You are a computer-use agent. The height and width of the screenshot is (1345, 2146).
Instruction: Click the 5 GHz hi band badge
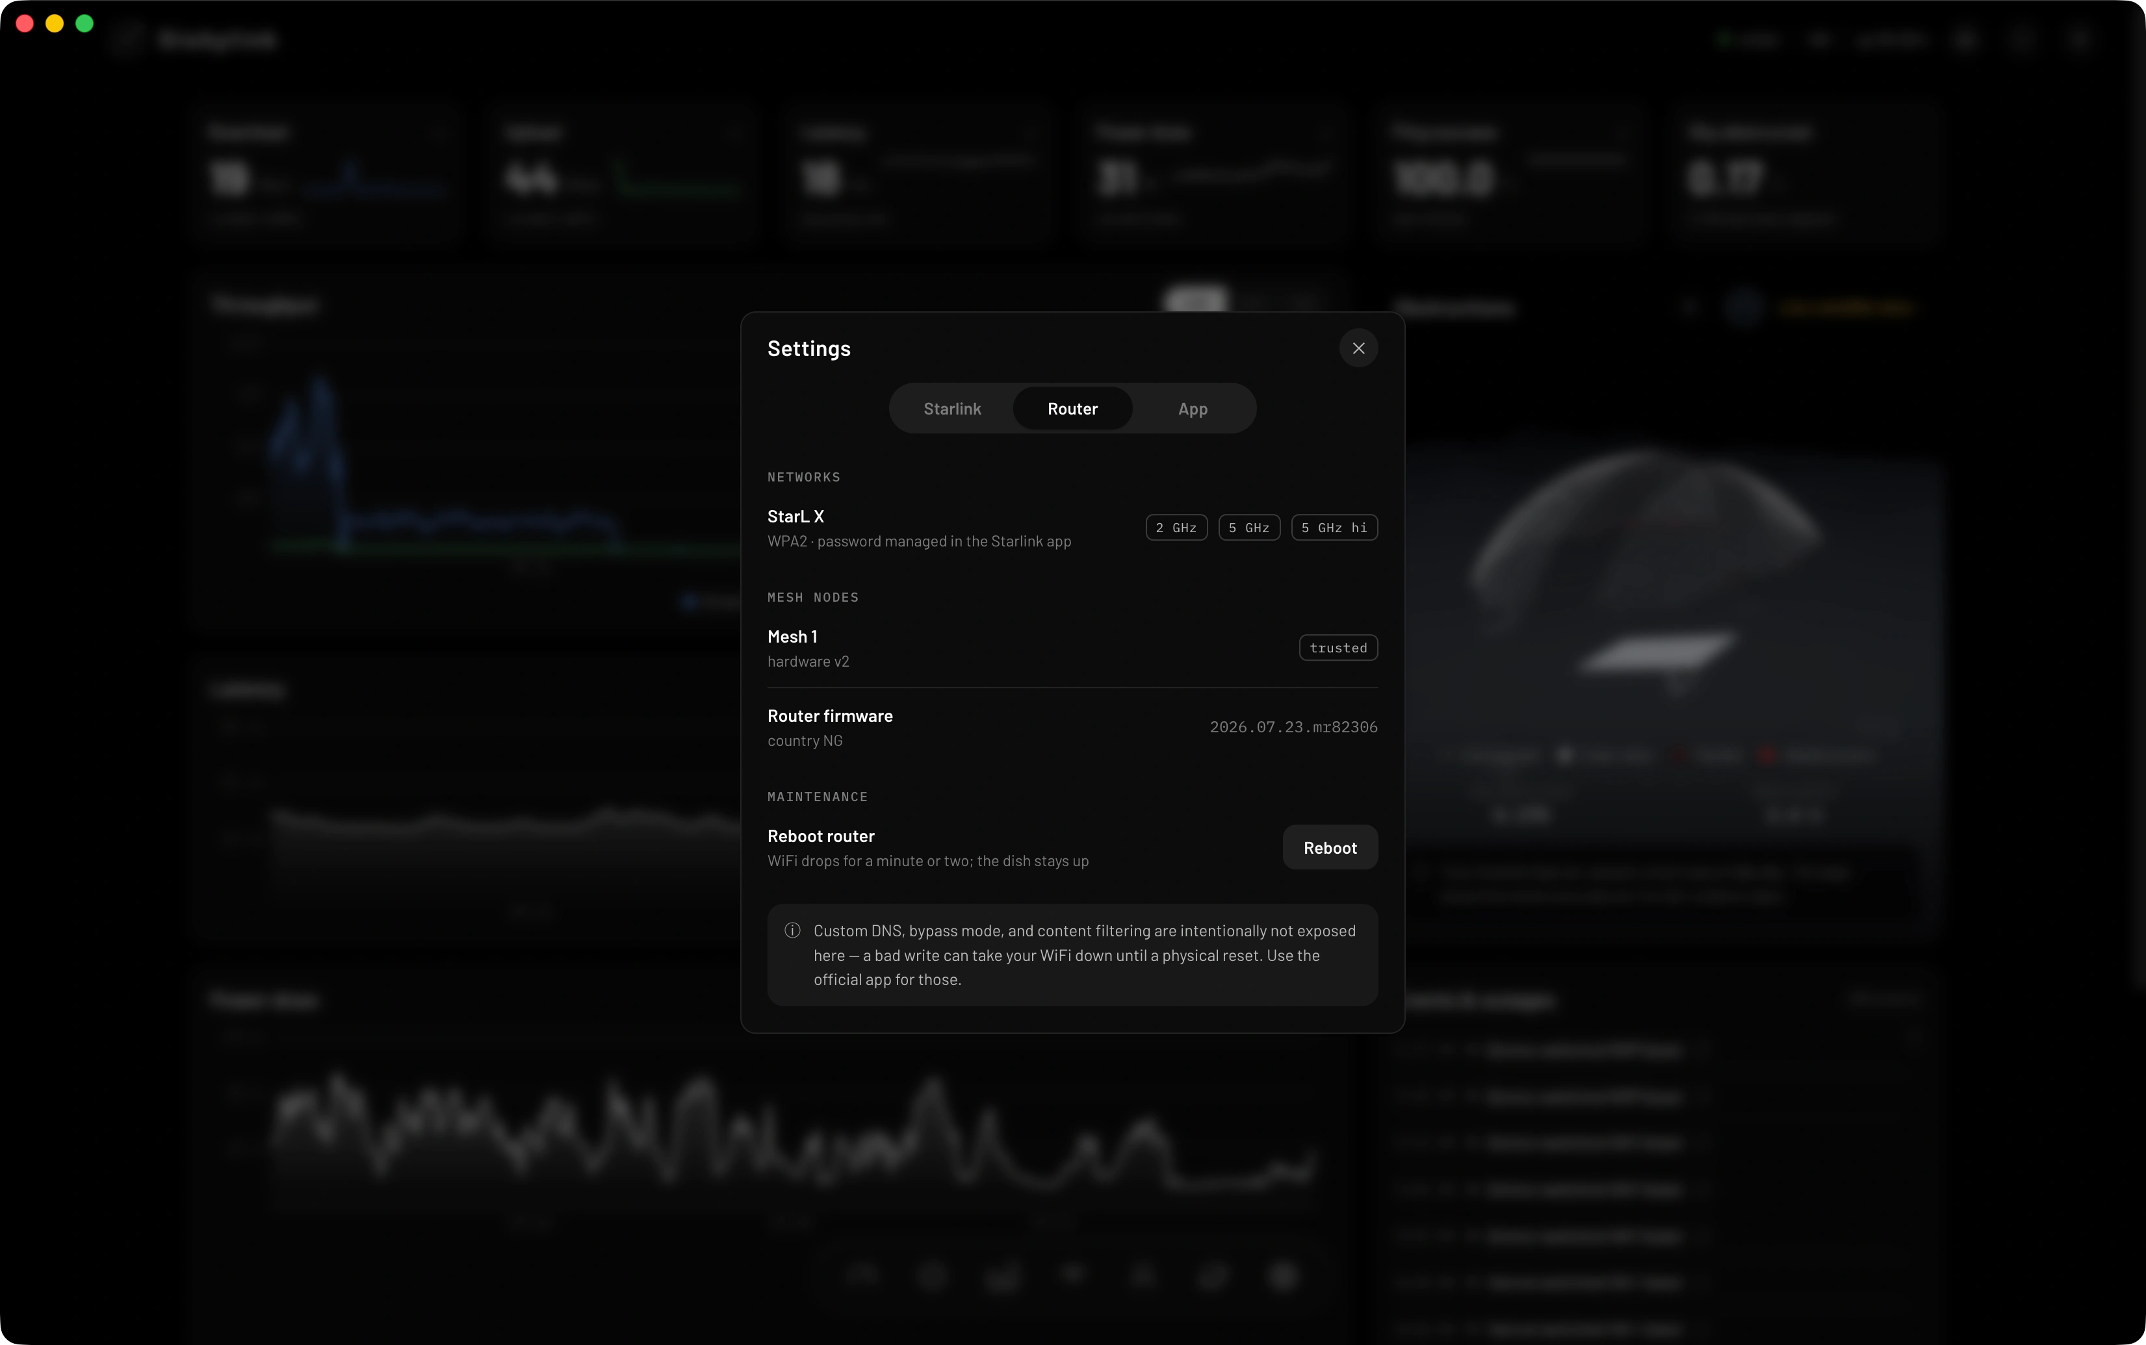(x=1334, y=528)
